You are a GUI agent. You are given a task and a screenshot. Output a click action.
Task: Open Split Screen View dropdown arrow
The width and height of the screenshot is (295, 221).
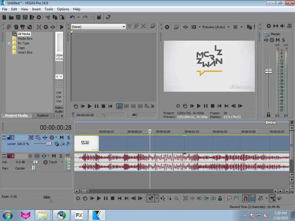(x=200, y=27)
